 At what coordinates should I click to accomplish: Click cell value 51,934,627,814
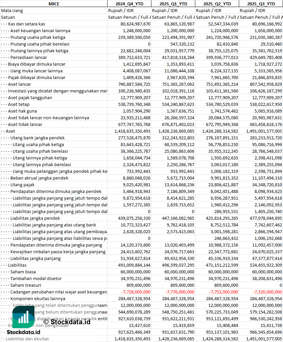pos(135,259)
